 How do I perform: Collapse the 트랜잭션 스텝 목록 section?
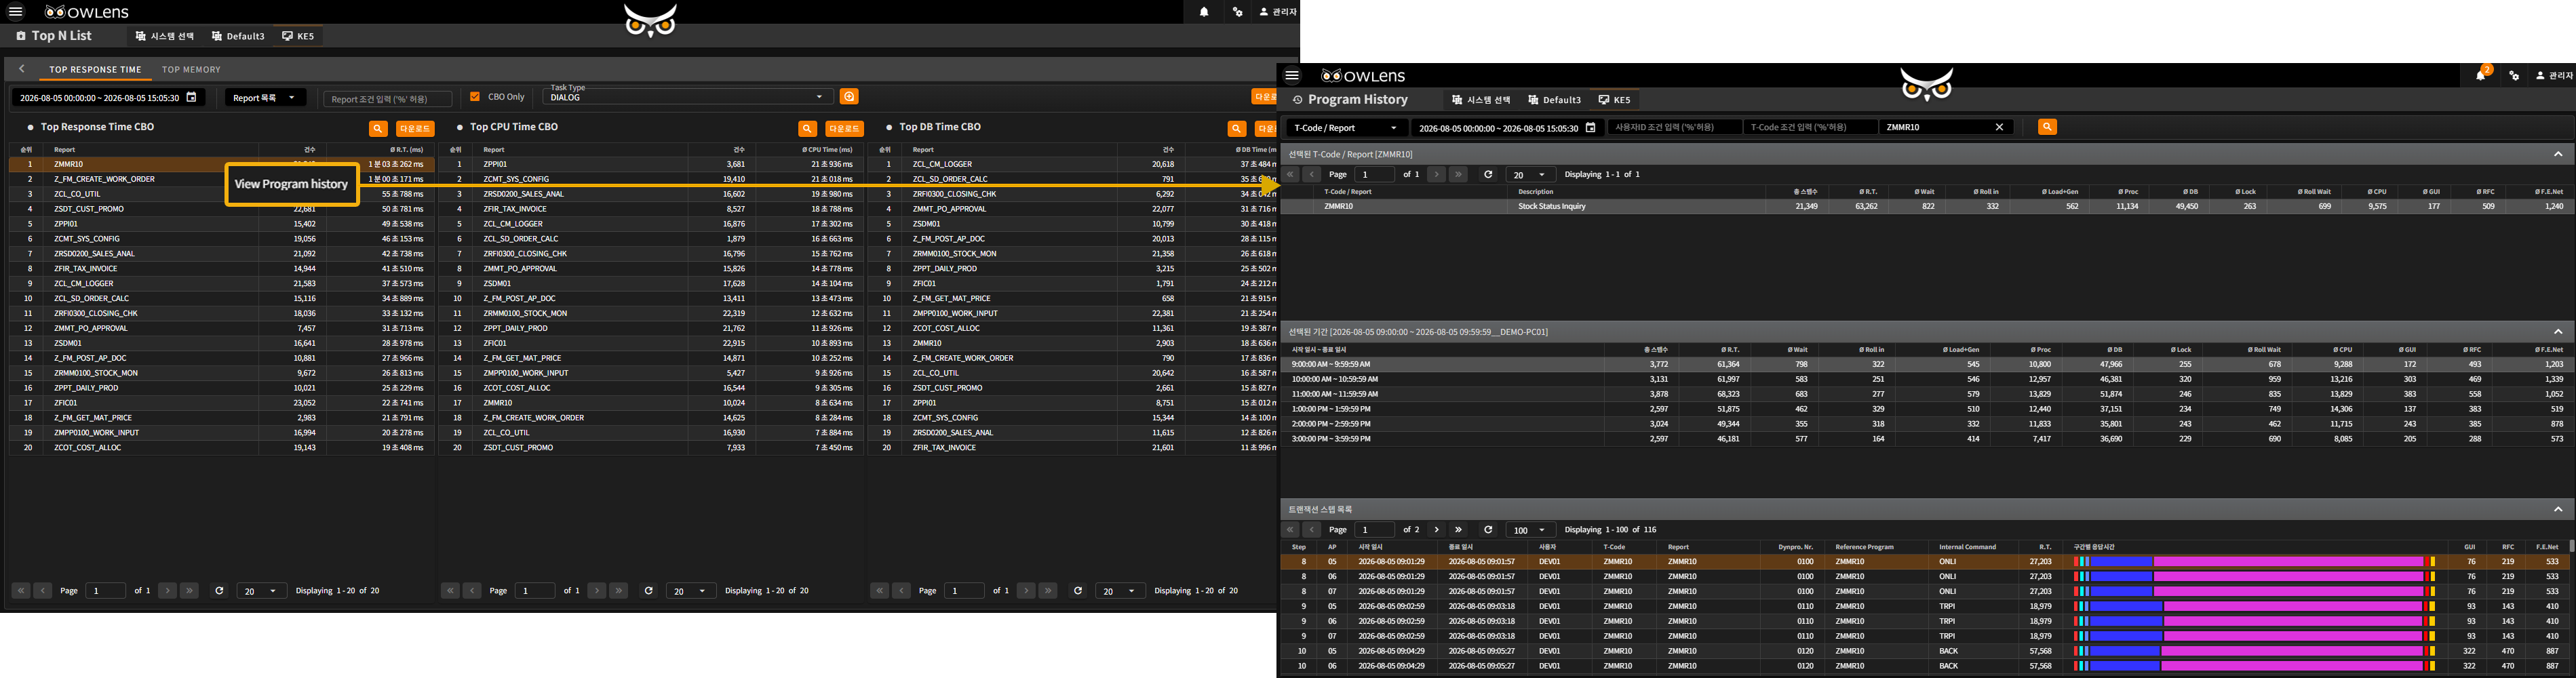[2558, 509]
